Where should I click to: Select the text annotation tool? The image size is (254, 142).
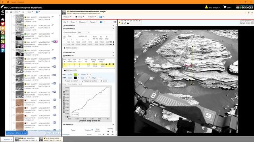(140, 21)
